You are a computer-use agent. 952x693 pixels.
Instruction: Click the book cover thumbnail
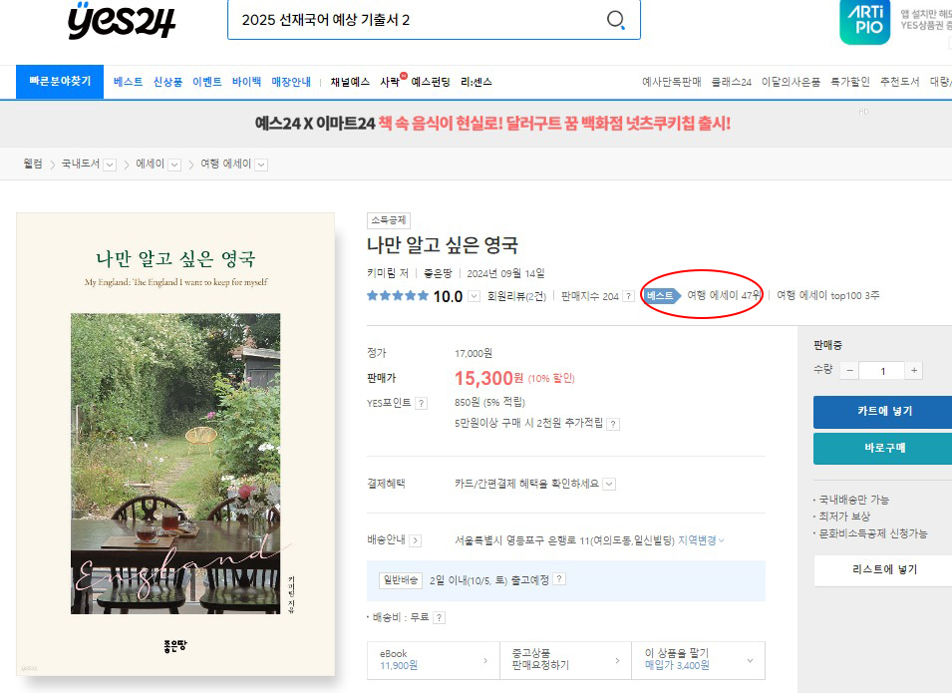[175, 444]
